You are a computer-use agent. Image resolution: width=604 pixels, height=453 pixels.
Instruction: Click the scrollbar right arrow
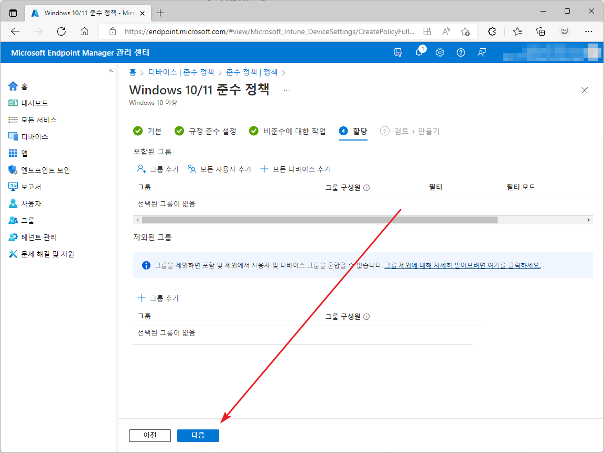click(x=589, y=220)
